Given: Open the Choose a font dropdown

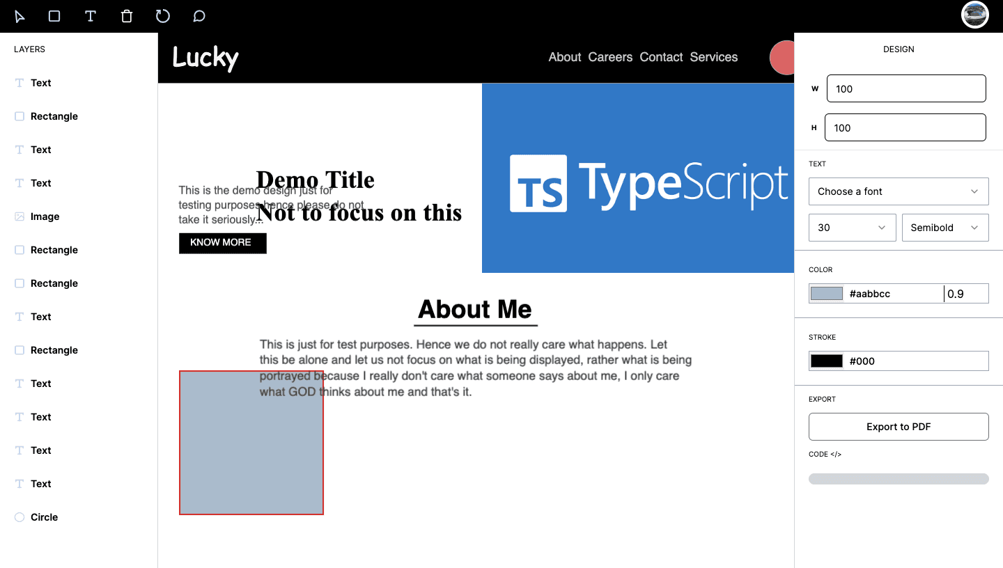Looking at the screenshot, I should [899, 191].
